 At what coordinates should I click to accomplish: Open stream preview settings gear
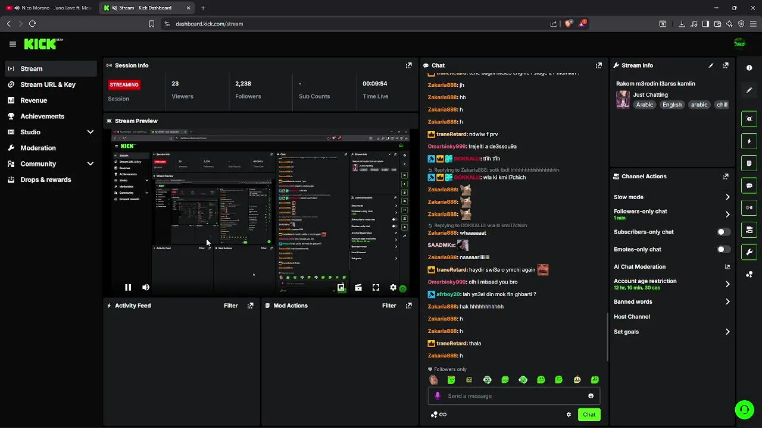click(x=393, y=287)
